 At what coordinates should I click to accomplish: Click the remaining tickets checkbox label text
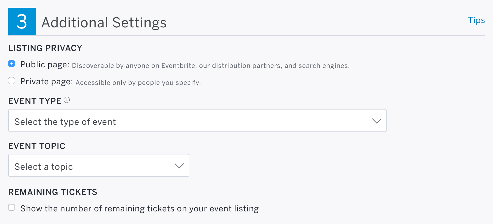coord(140,209)
